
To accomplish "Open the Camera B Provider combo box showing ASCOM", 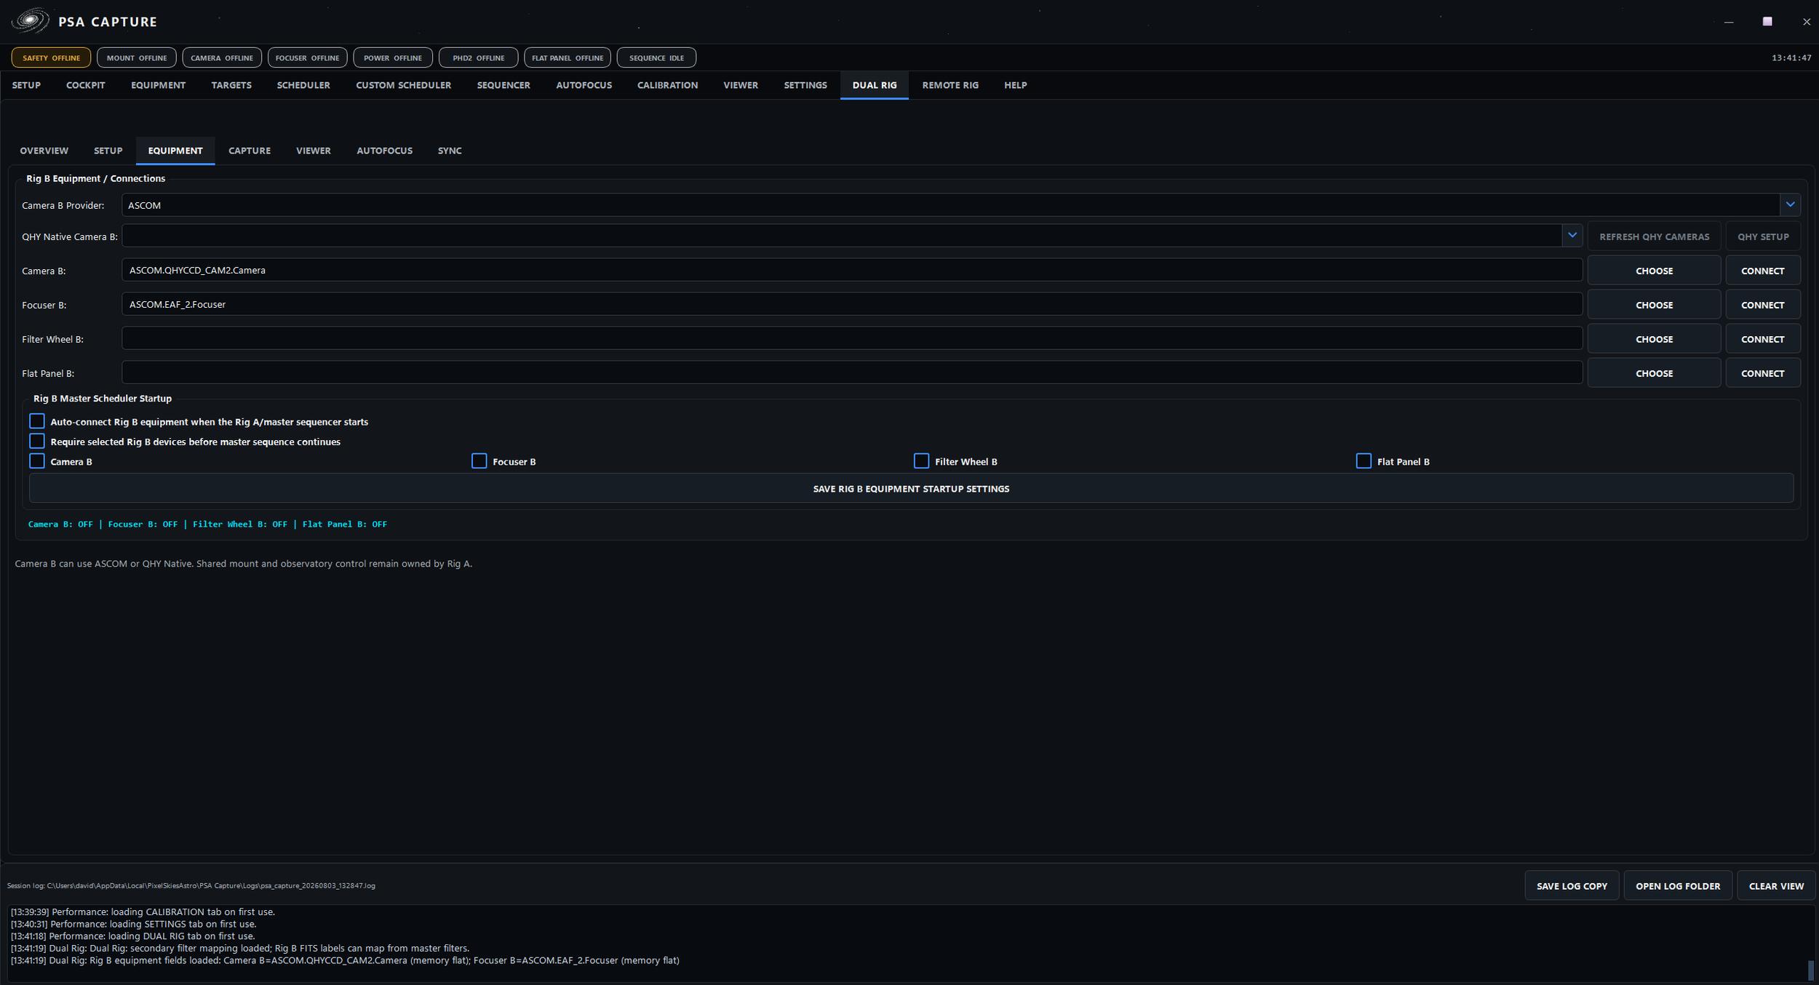I will coord(960,205).
